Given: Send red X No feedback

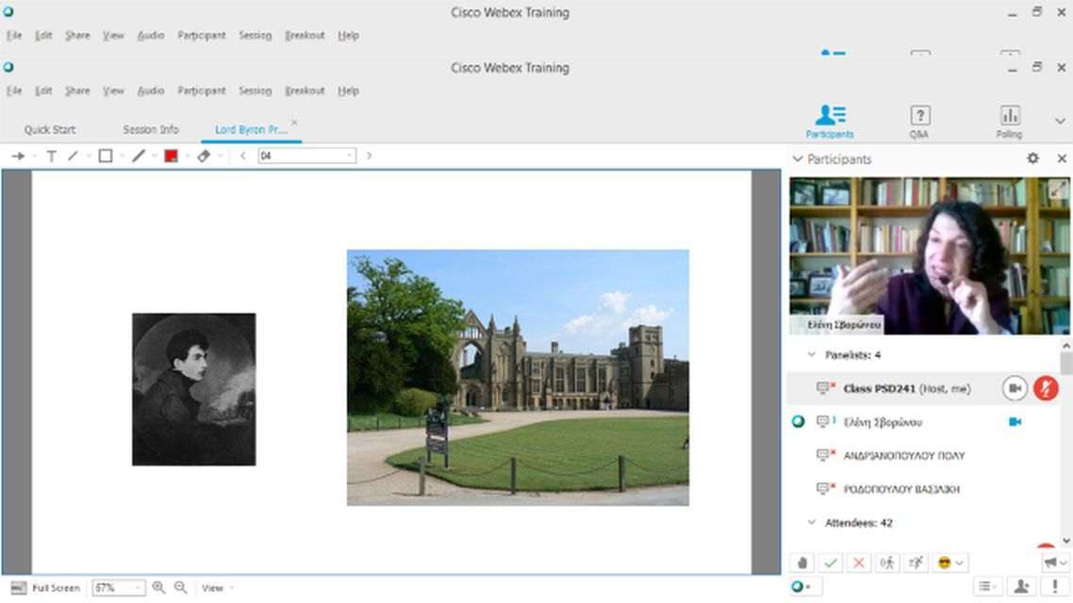Looking at the screenshot, I should pyautogui.click(x=858, y=562).
